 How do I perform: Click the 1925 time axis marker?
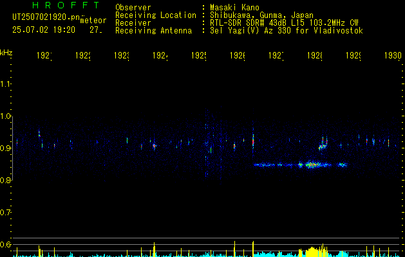(199, 55)
